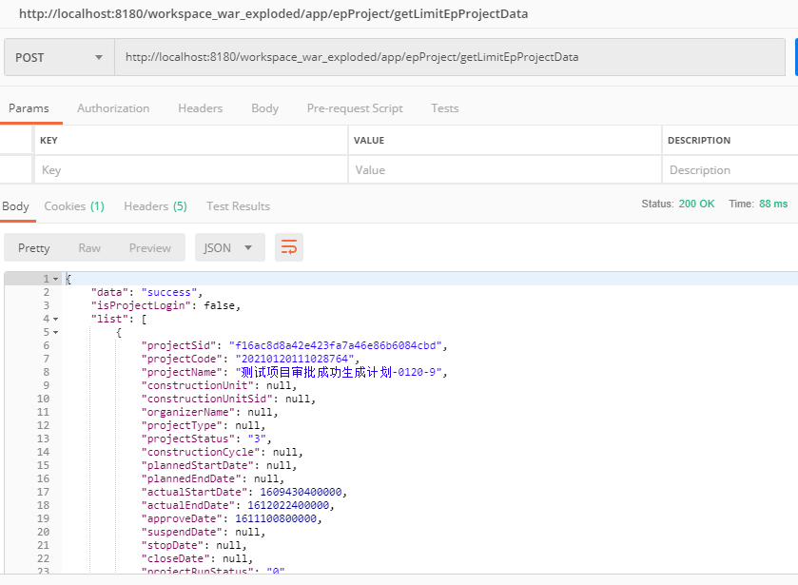Viewport: 798px width, 585px height.
Task: Click the "success" value on line 2
Action: pos(169,292)
